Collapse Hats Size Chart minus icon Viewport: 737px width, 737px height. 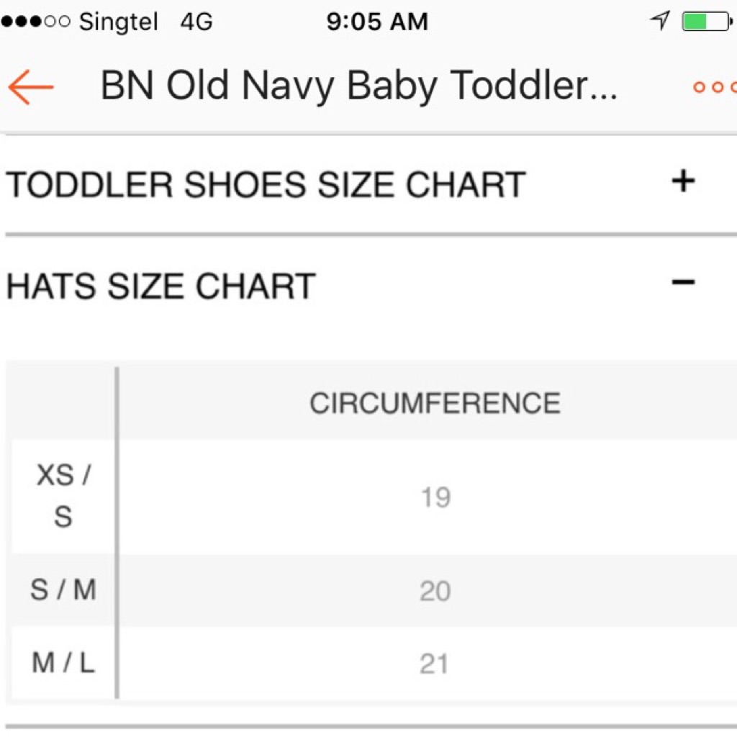point(683,282)
